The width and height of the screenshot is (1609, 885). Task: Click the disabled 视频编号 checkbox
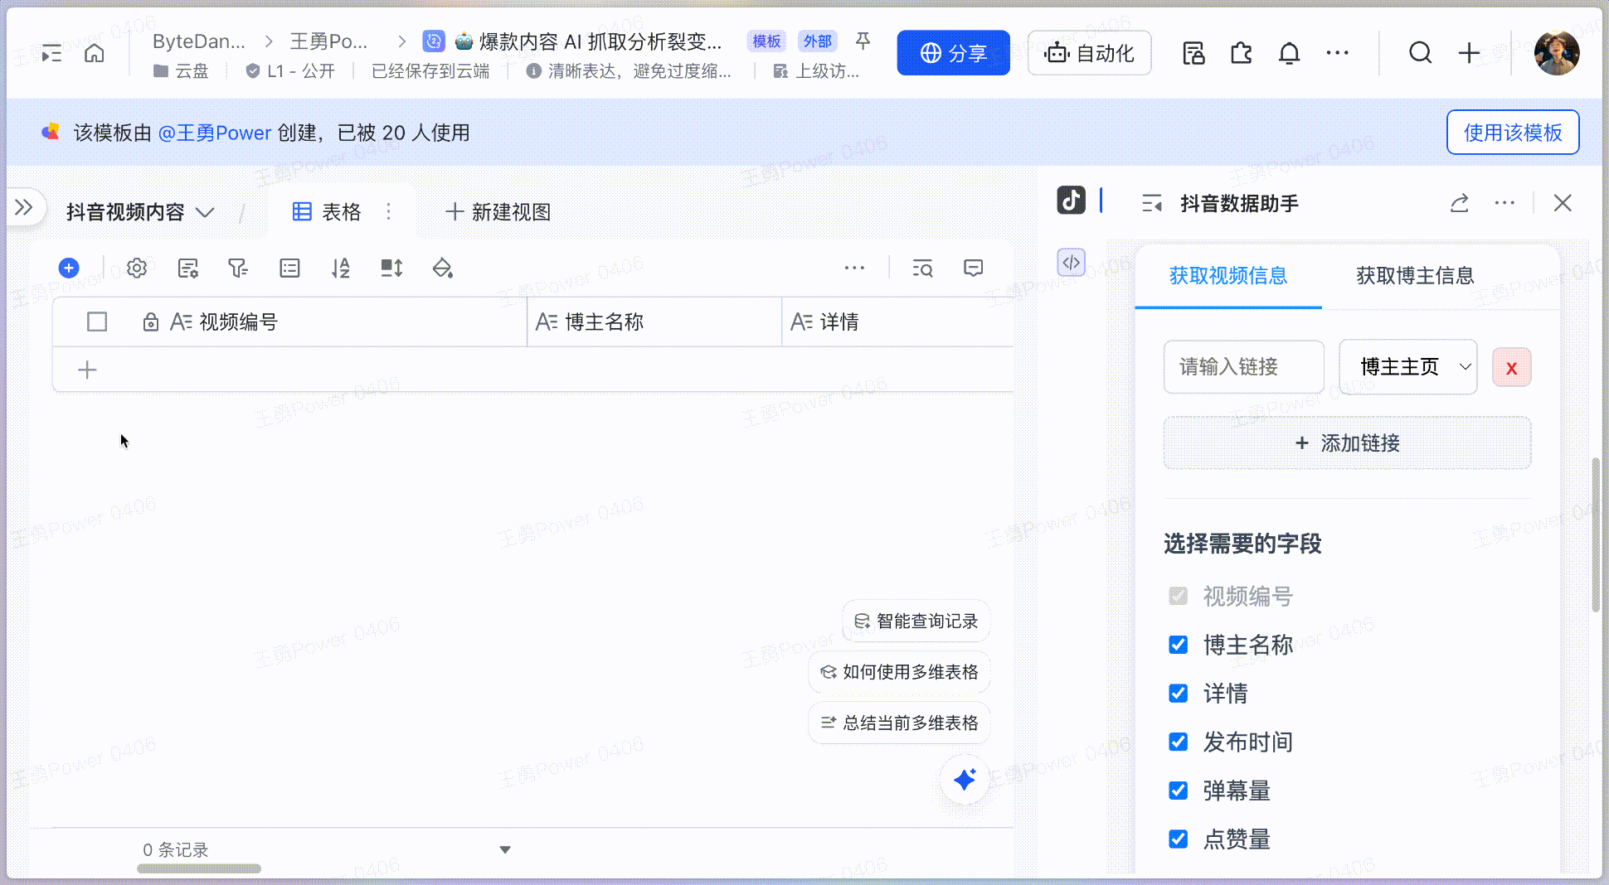tap(1178, 596)
